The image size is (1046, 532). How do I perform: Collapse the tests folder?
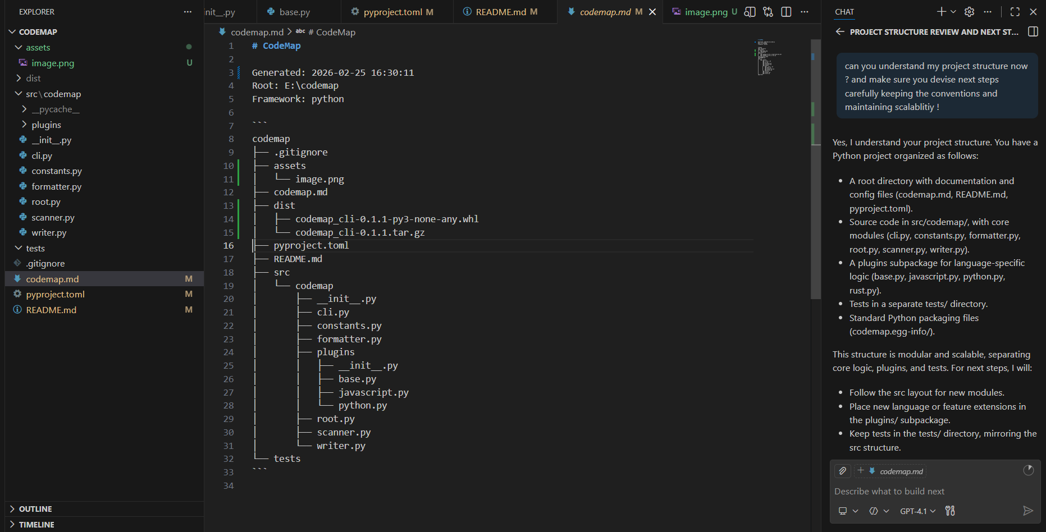19,248
